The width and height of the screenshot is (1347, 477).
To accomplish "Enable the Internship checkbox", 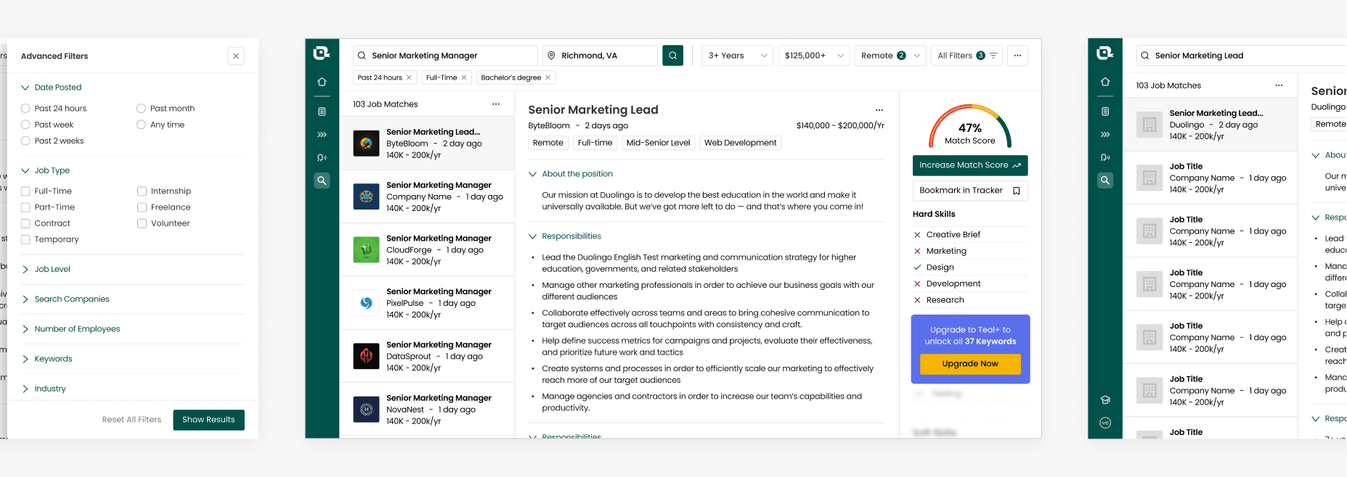I will [142, 191].
